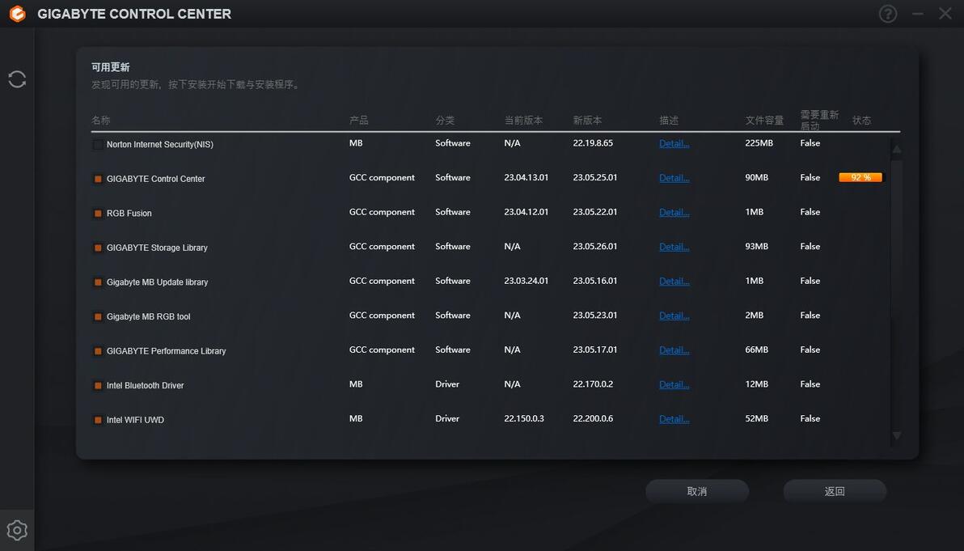The image size is (964, 551).
Task: Click the help question mark icon
Action: [x=888, y=14]
